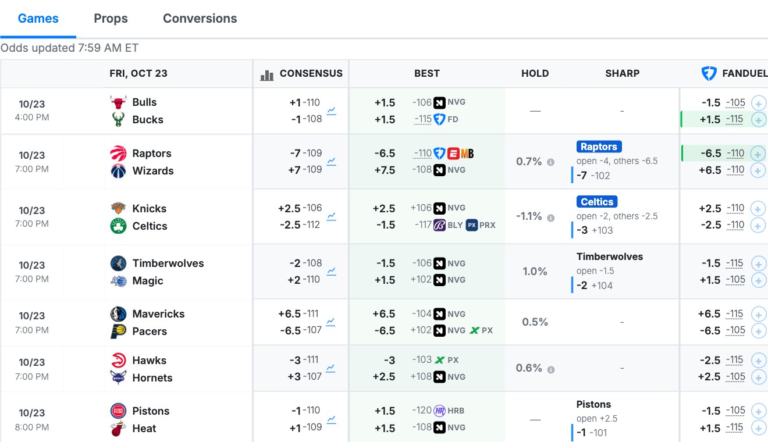Open line history chart for Bulls-Bucks
The height and width of the screenshot is (442, 768).
pyautogui.click(x=331, y=110)
